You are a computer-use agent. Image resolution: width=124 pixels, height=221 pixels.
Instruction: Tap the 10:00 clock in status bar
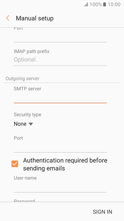tap(114, 4)
